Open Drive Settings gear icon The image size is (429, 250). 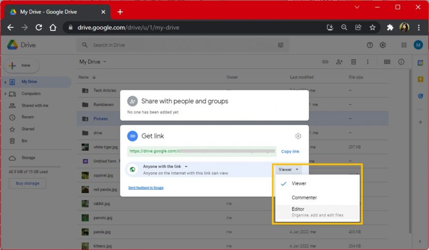tap(383, 45)
